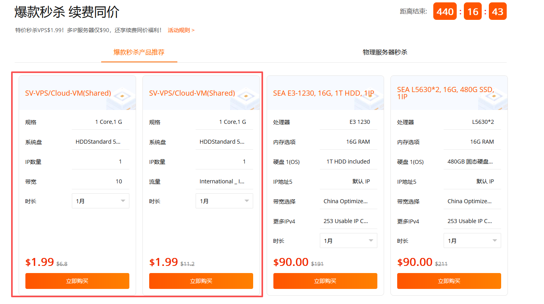Viewport: 544px width, 304px height.
Task: Click the $1.99 price on the first VPS card
Action: click(x=40, y=262)
